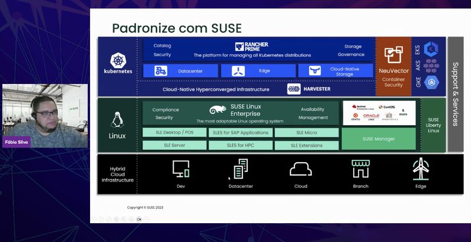The image size is (471, 242).
Task: Click the Security label under Compliance
Action: (164, 117)
